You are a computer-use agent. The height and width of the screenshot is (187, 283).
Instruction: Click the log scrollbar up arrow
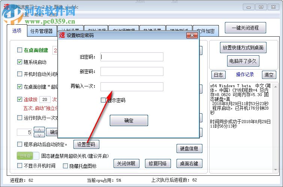click(x=276, y=87)
